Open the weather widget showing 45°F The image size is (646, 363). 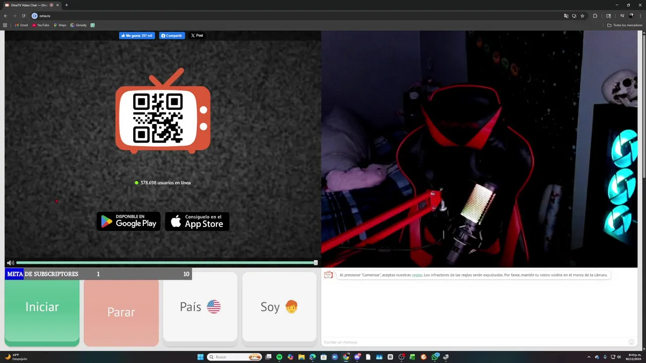click(x=15, y=357)
